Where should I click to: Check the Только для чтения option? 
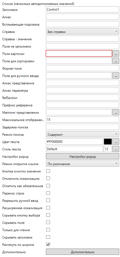(48, 230)
